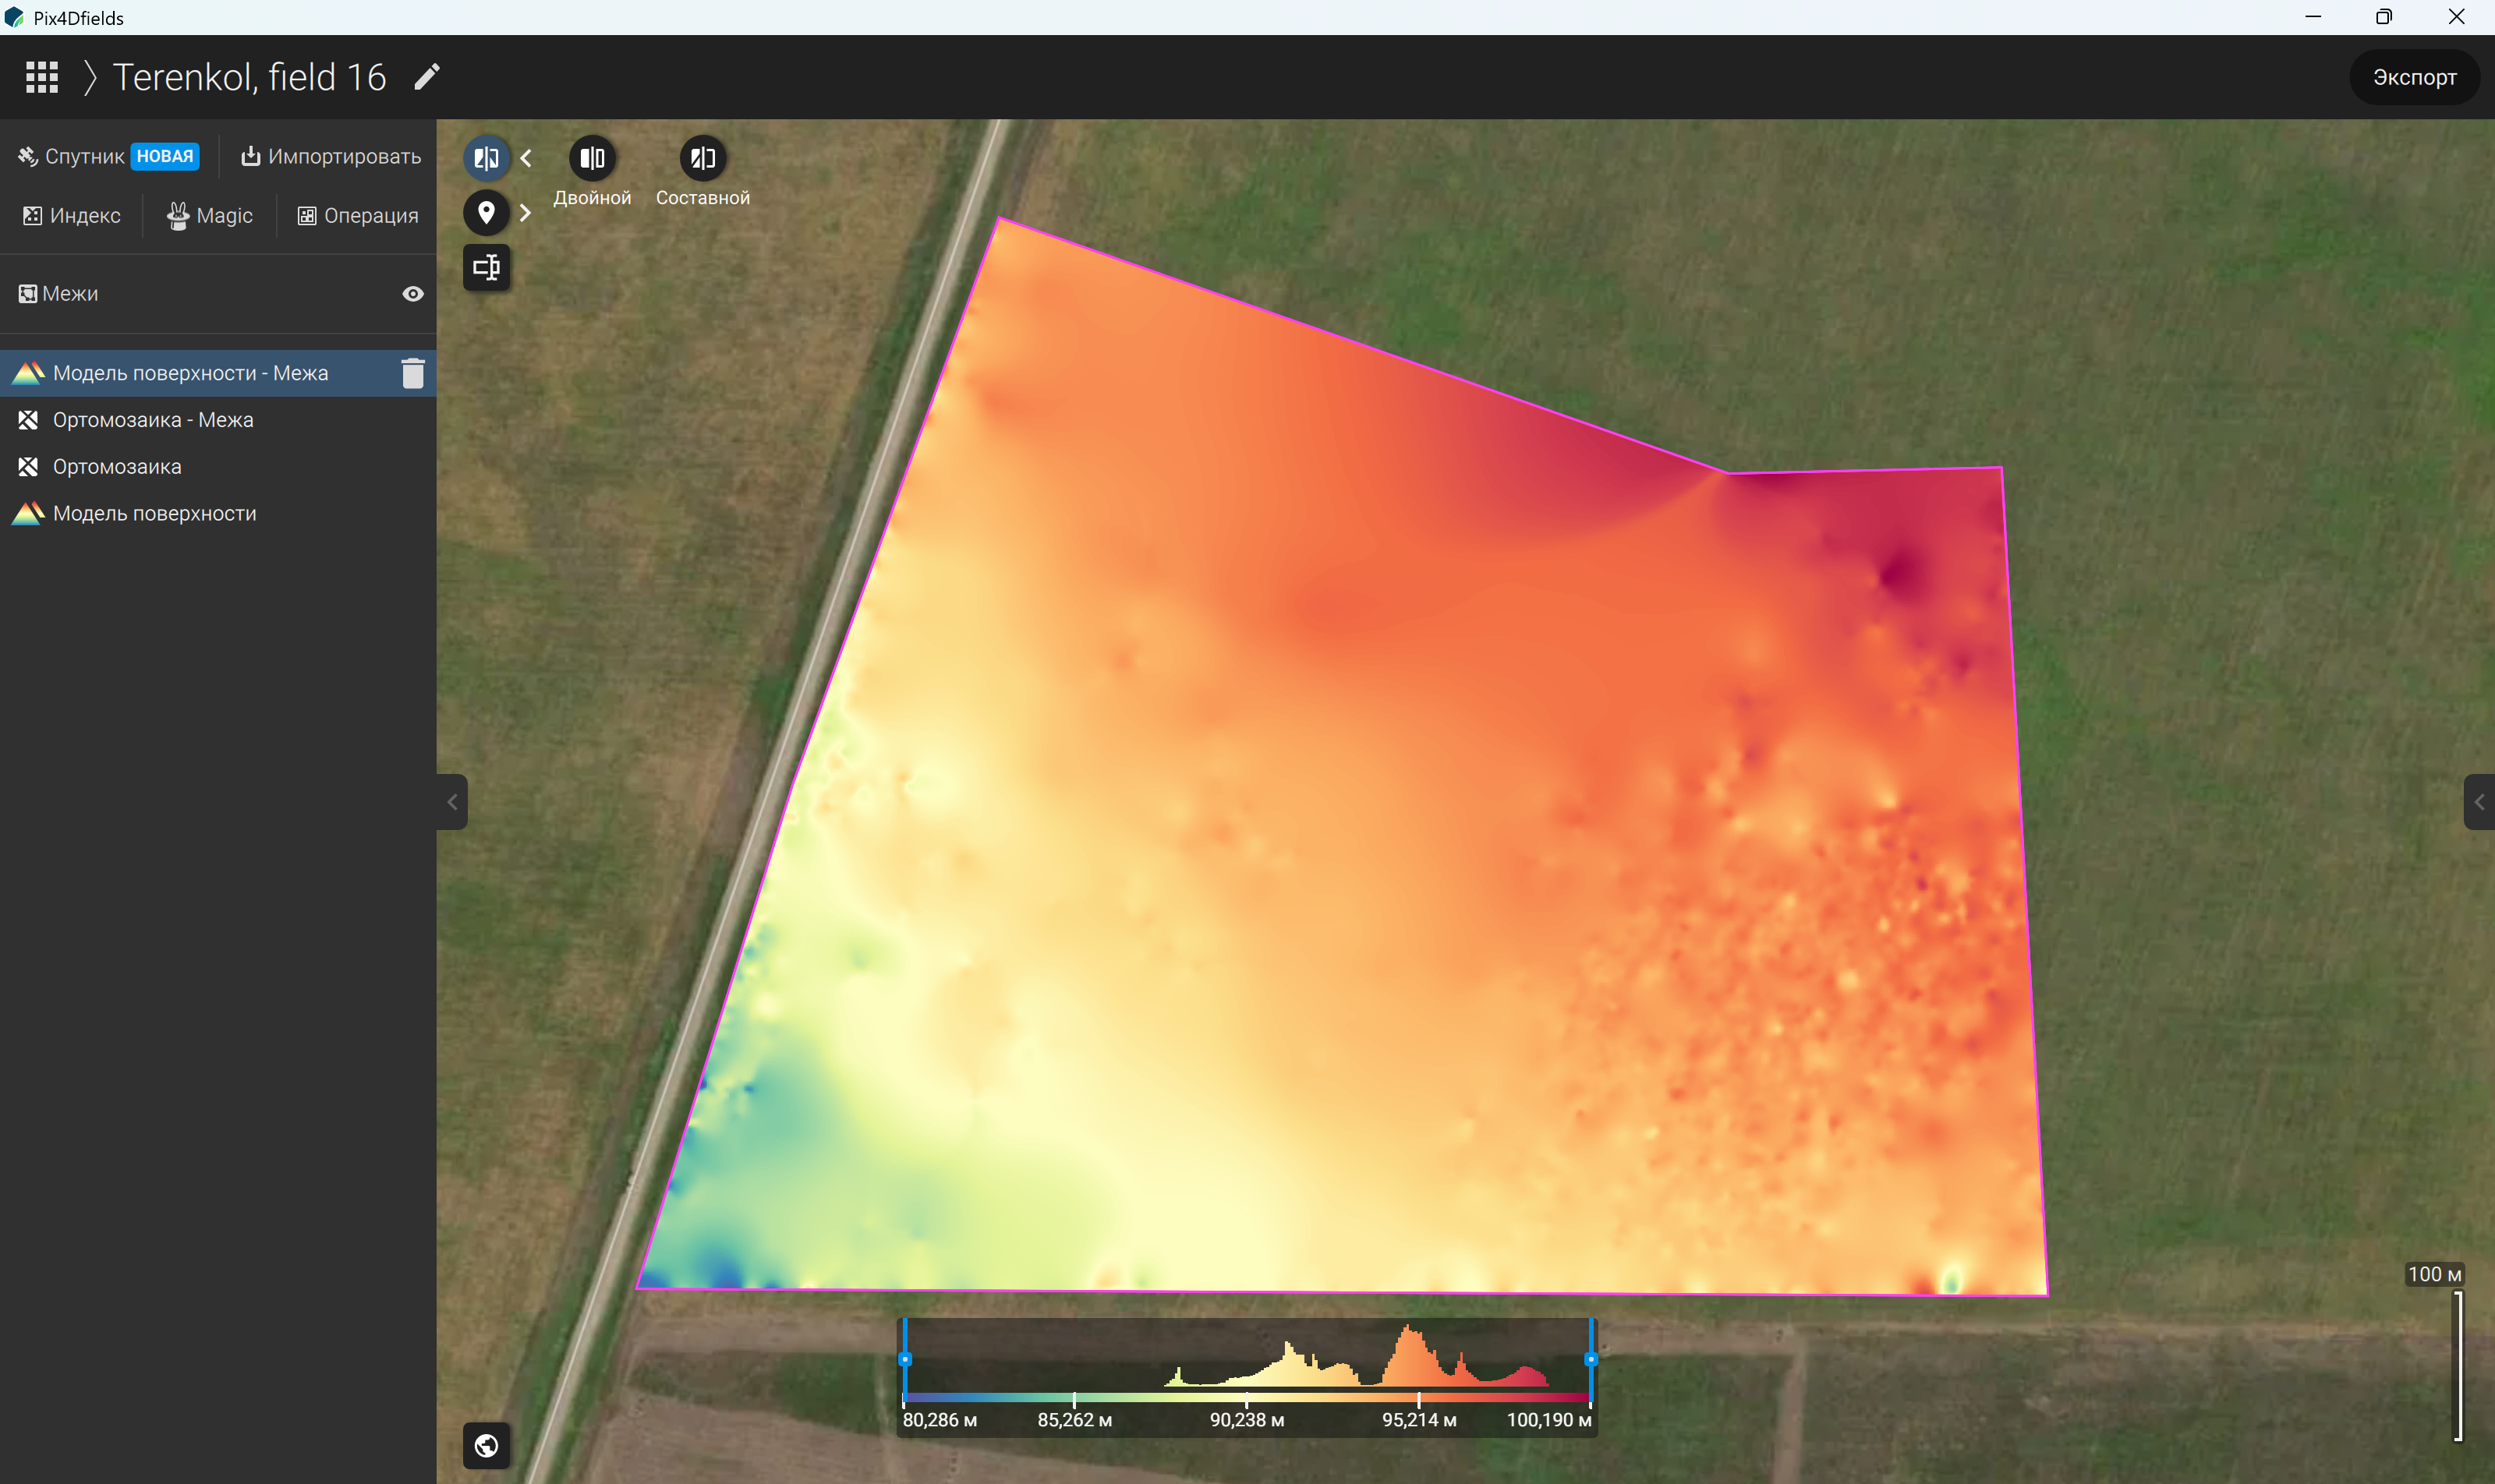Edit project name with pencil icon

427,77
